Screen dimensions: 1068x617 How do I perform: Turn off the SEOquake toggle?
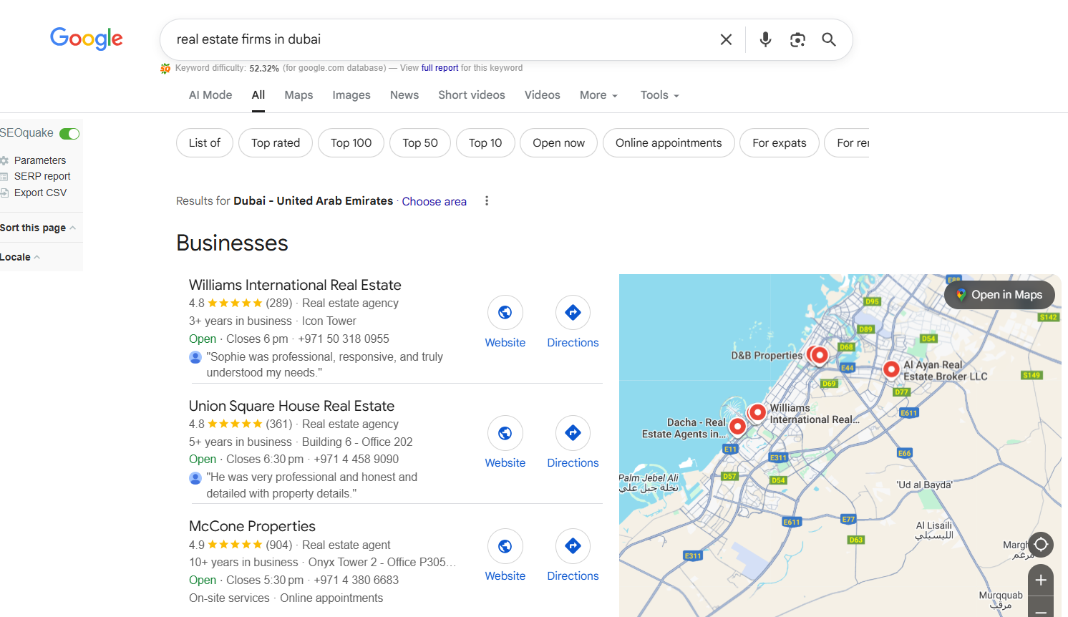69,134
